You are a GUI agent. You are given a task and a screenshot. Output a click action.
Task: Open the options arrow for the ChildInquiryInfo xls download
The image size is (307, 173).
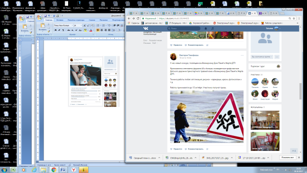click(195, 158)
